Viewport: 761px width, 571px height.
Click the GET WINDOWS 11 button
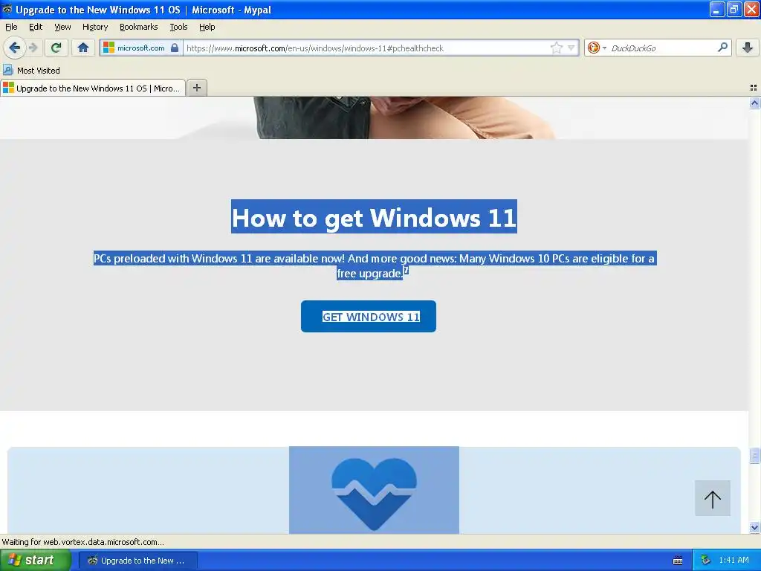pyautogui.click(x=369, y=317)
